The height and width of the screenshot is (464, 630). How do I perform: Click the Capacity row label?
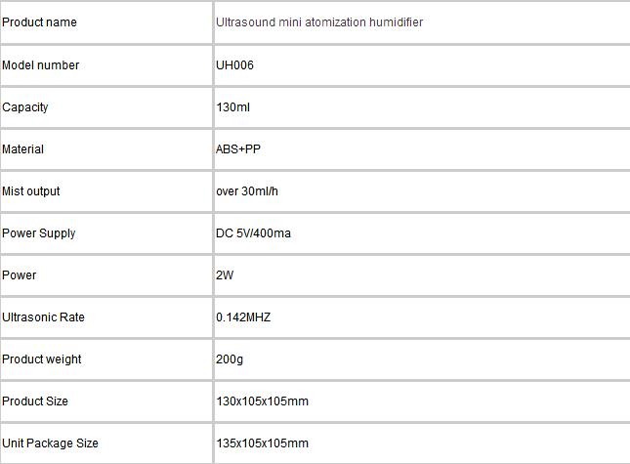[25, 107]
